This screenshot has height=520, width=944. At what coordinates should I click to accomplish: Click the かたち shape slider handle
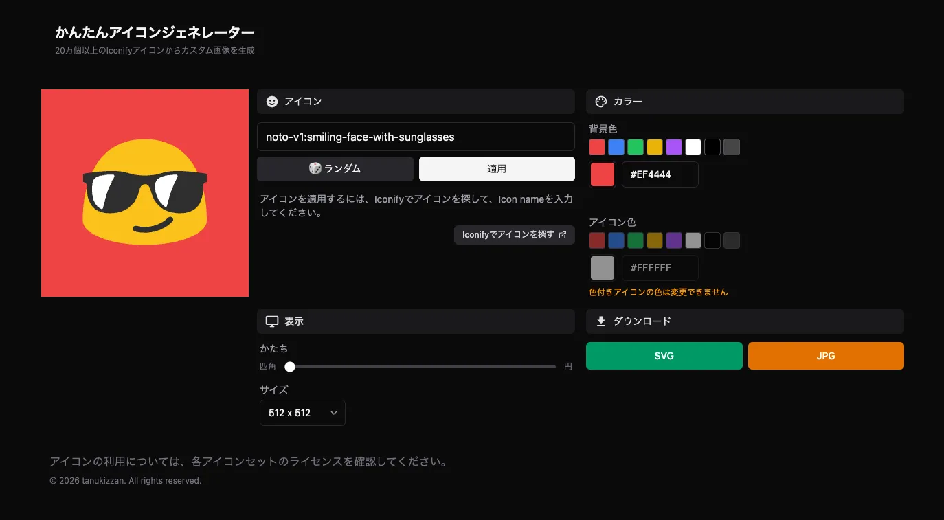click(289, 367)
